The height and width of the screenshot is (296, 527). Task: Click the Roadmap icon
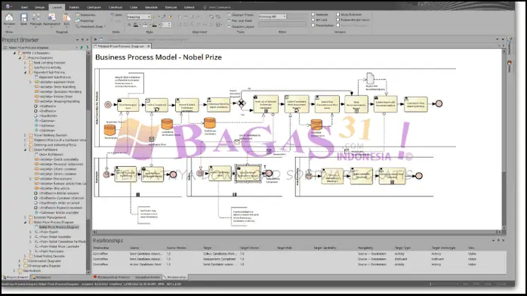(x=78, y=21)
